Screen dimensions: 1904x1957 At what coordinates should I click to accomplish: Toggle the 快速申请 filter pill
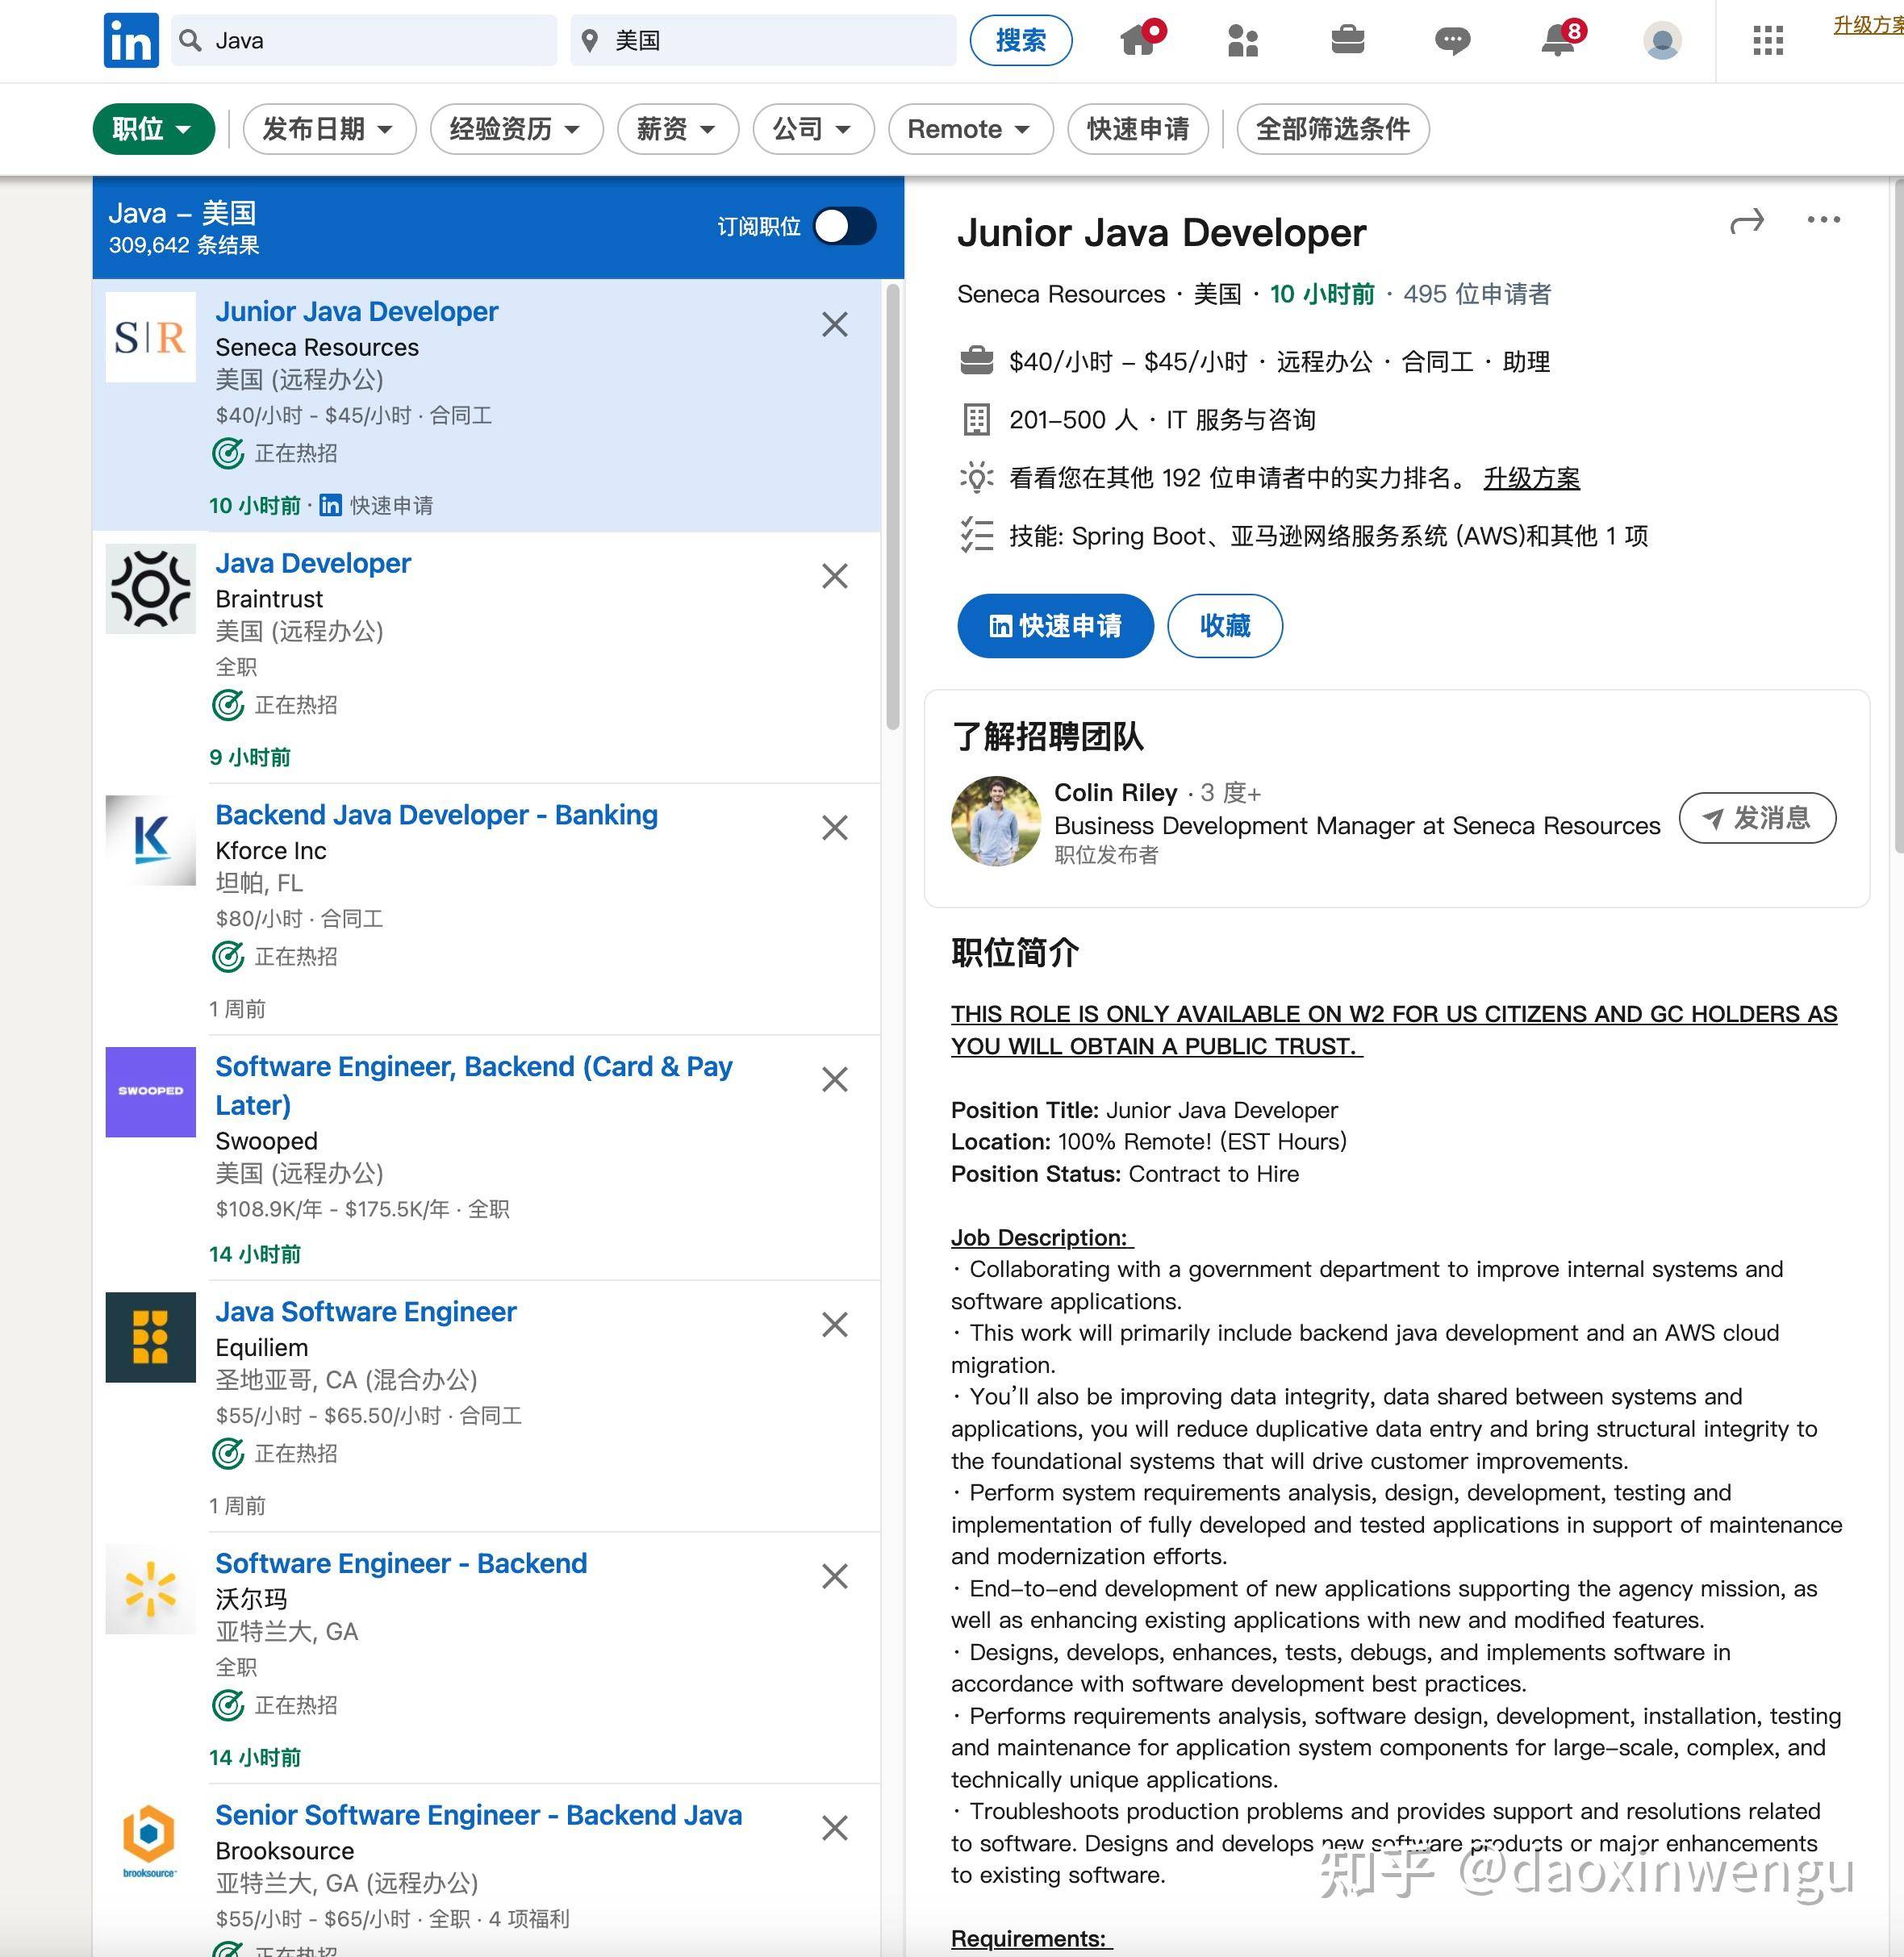(x=1138, y=129)
